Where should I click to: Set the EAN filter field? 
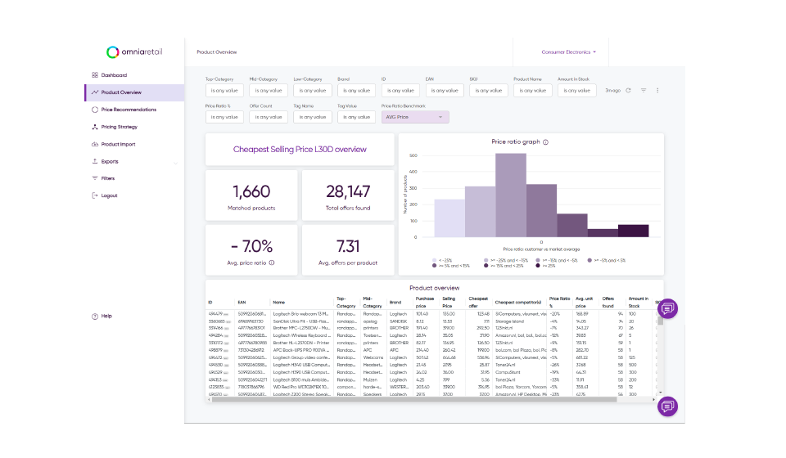click(445, 91)
